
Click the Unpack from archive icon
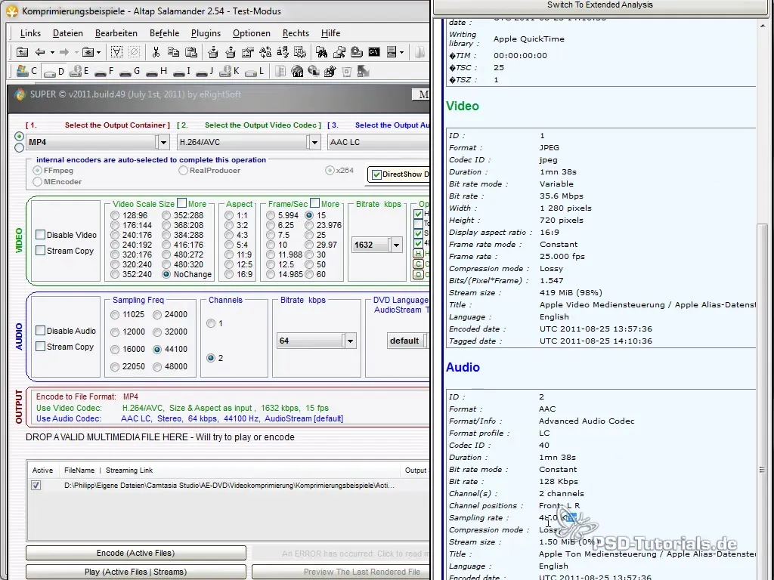231,52
